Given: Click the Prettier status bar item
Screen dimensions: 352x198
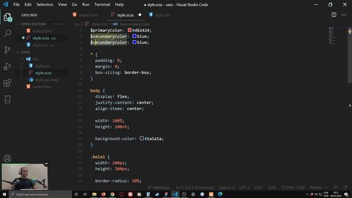Looking at the screenshot, I should click(319, 188).
